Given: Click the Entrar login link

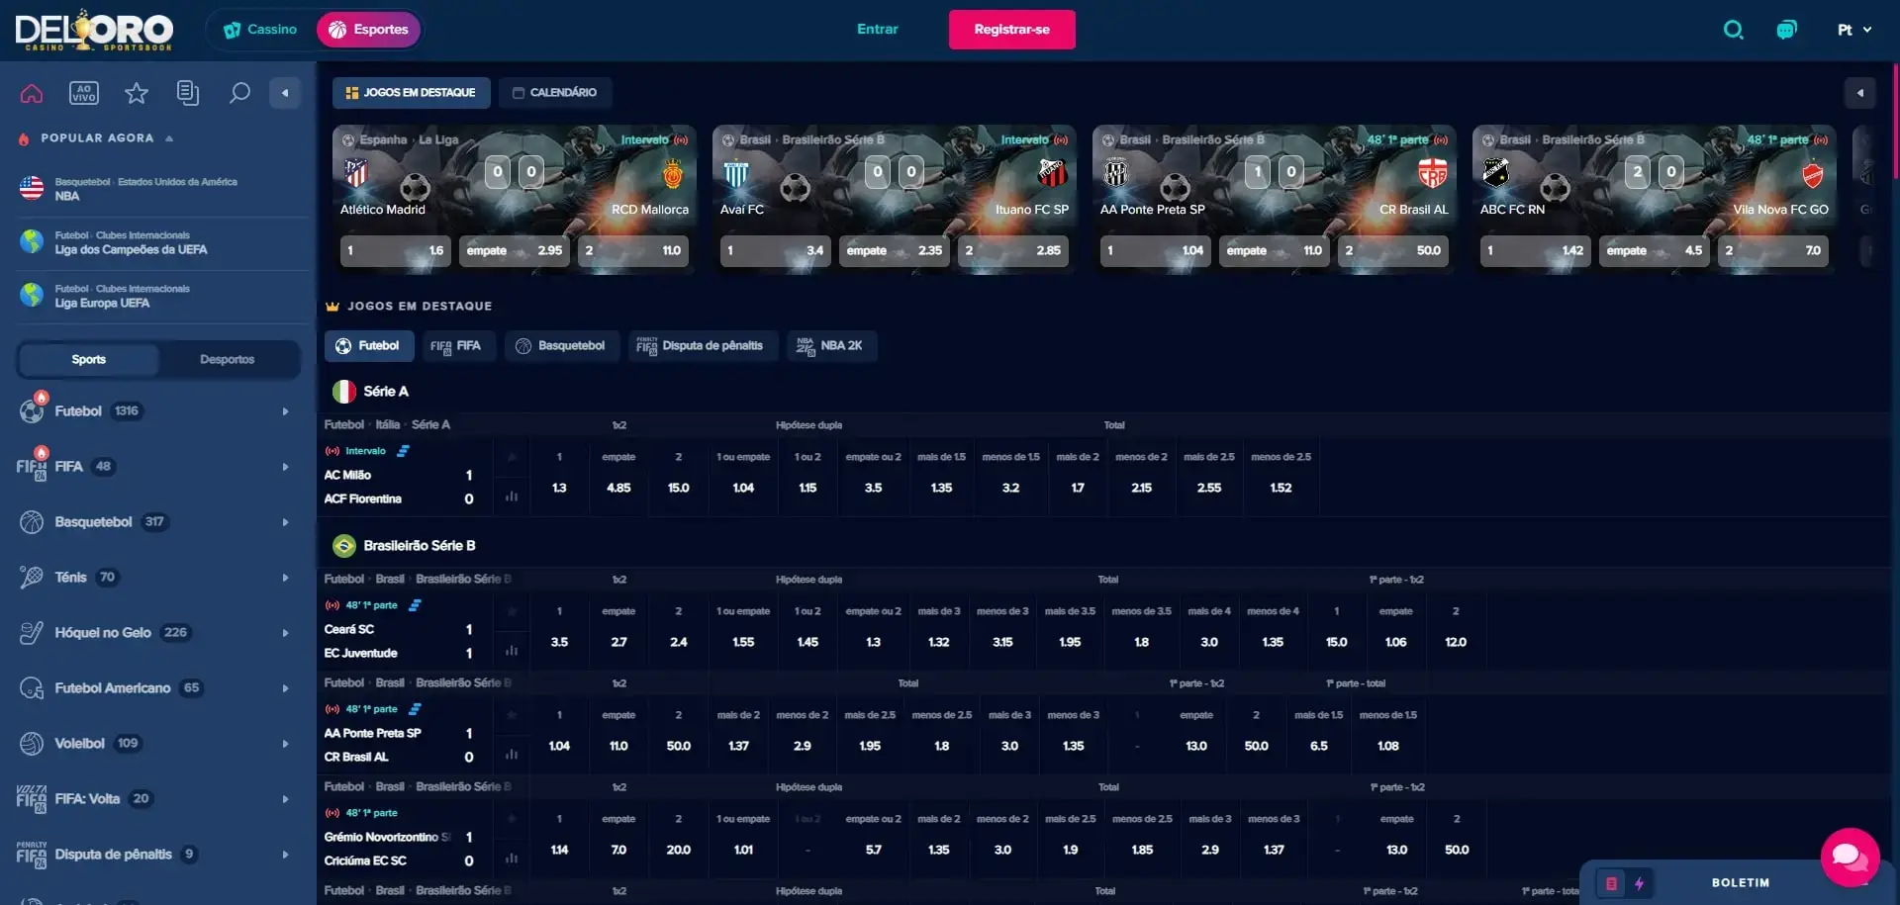Looking at the screenshot, I should click(877, 30).
